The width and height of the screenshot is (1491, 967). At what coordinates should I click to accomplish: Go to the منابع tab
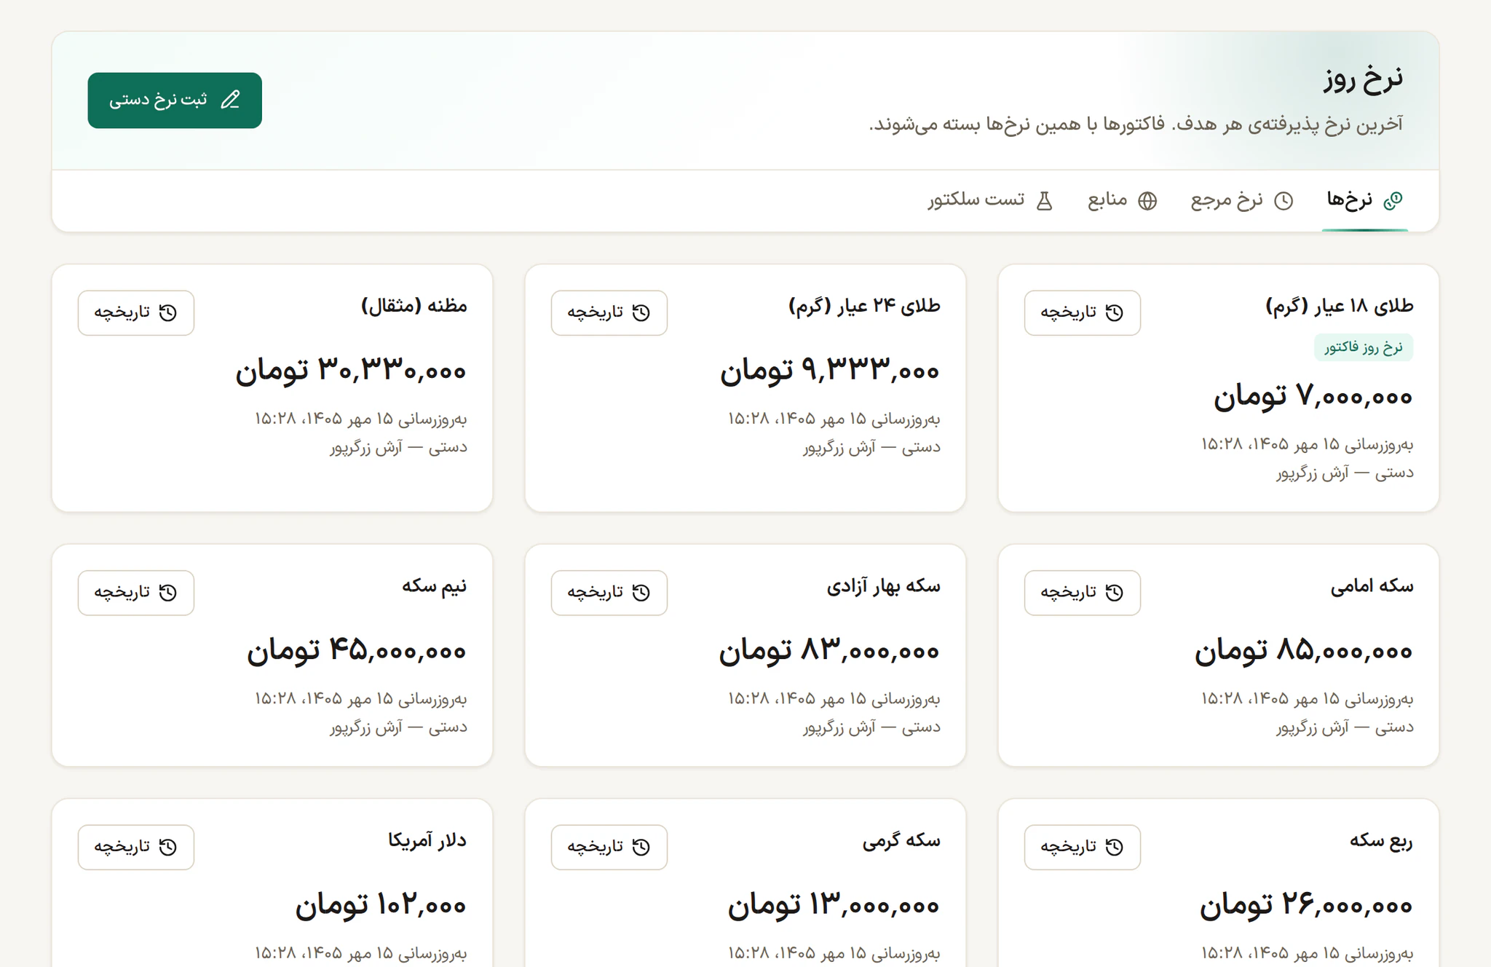1122,200
